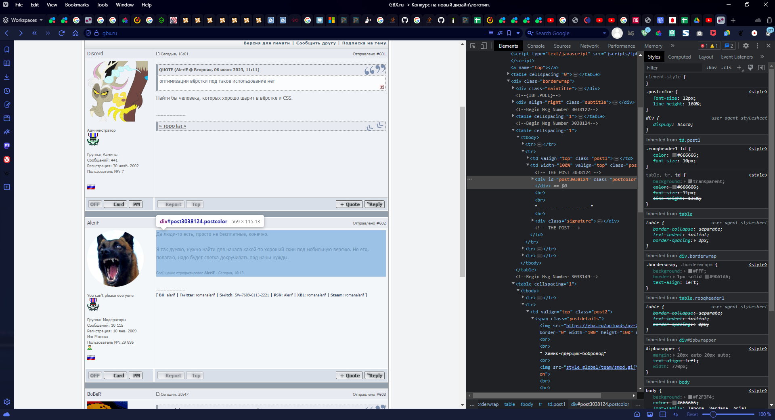Viewport: 775px width, 420px height.
Task: Toggle the :hov element state option
Action: coord(712,67)
